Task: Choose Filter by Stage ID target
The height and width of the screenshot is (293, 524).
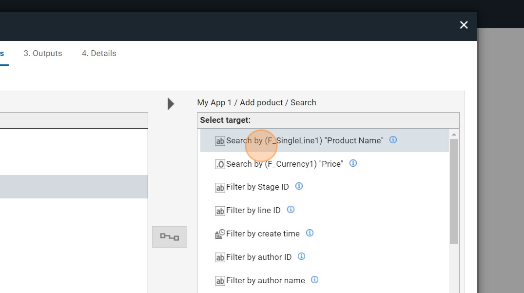Action: (257, 187)
